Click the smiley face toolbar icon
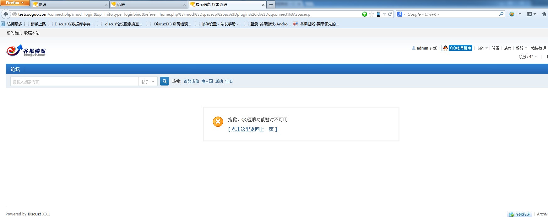548x217 pixels. (x=512, y=14)
